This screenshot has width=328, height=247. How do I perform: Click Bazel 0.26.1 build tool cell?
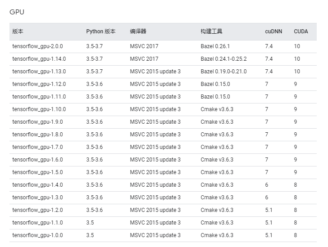[x=215, y=46]
